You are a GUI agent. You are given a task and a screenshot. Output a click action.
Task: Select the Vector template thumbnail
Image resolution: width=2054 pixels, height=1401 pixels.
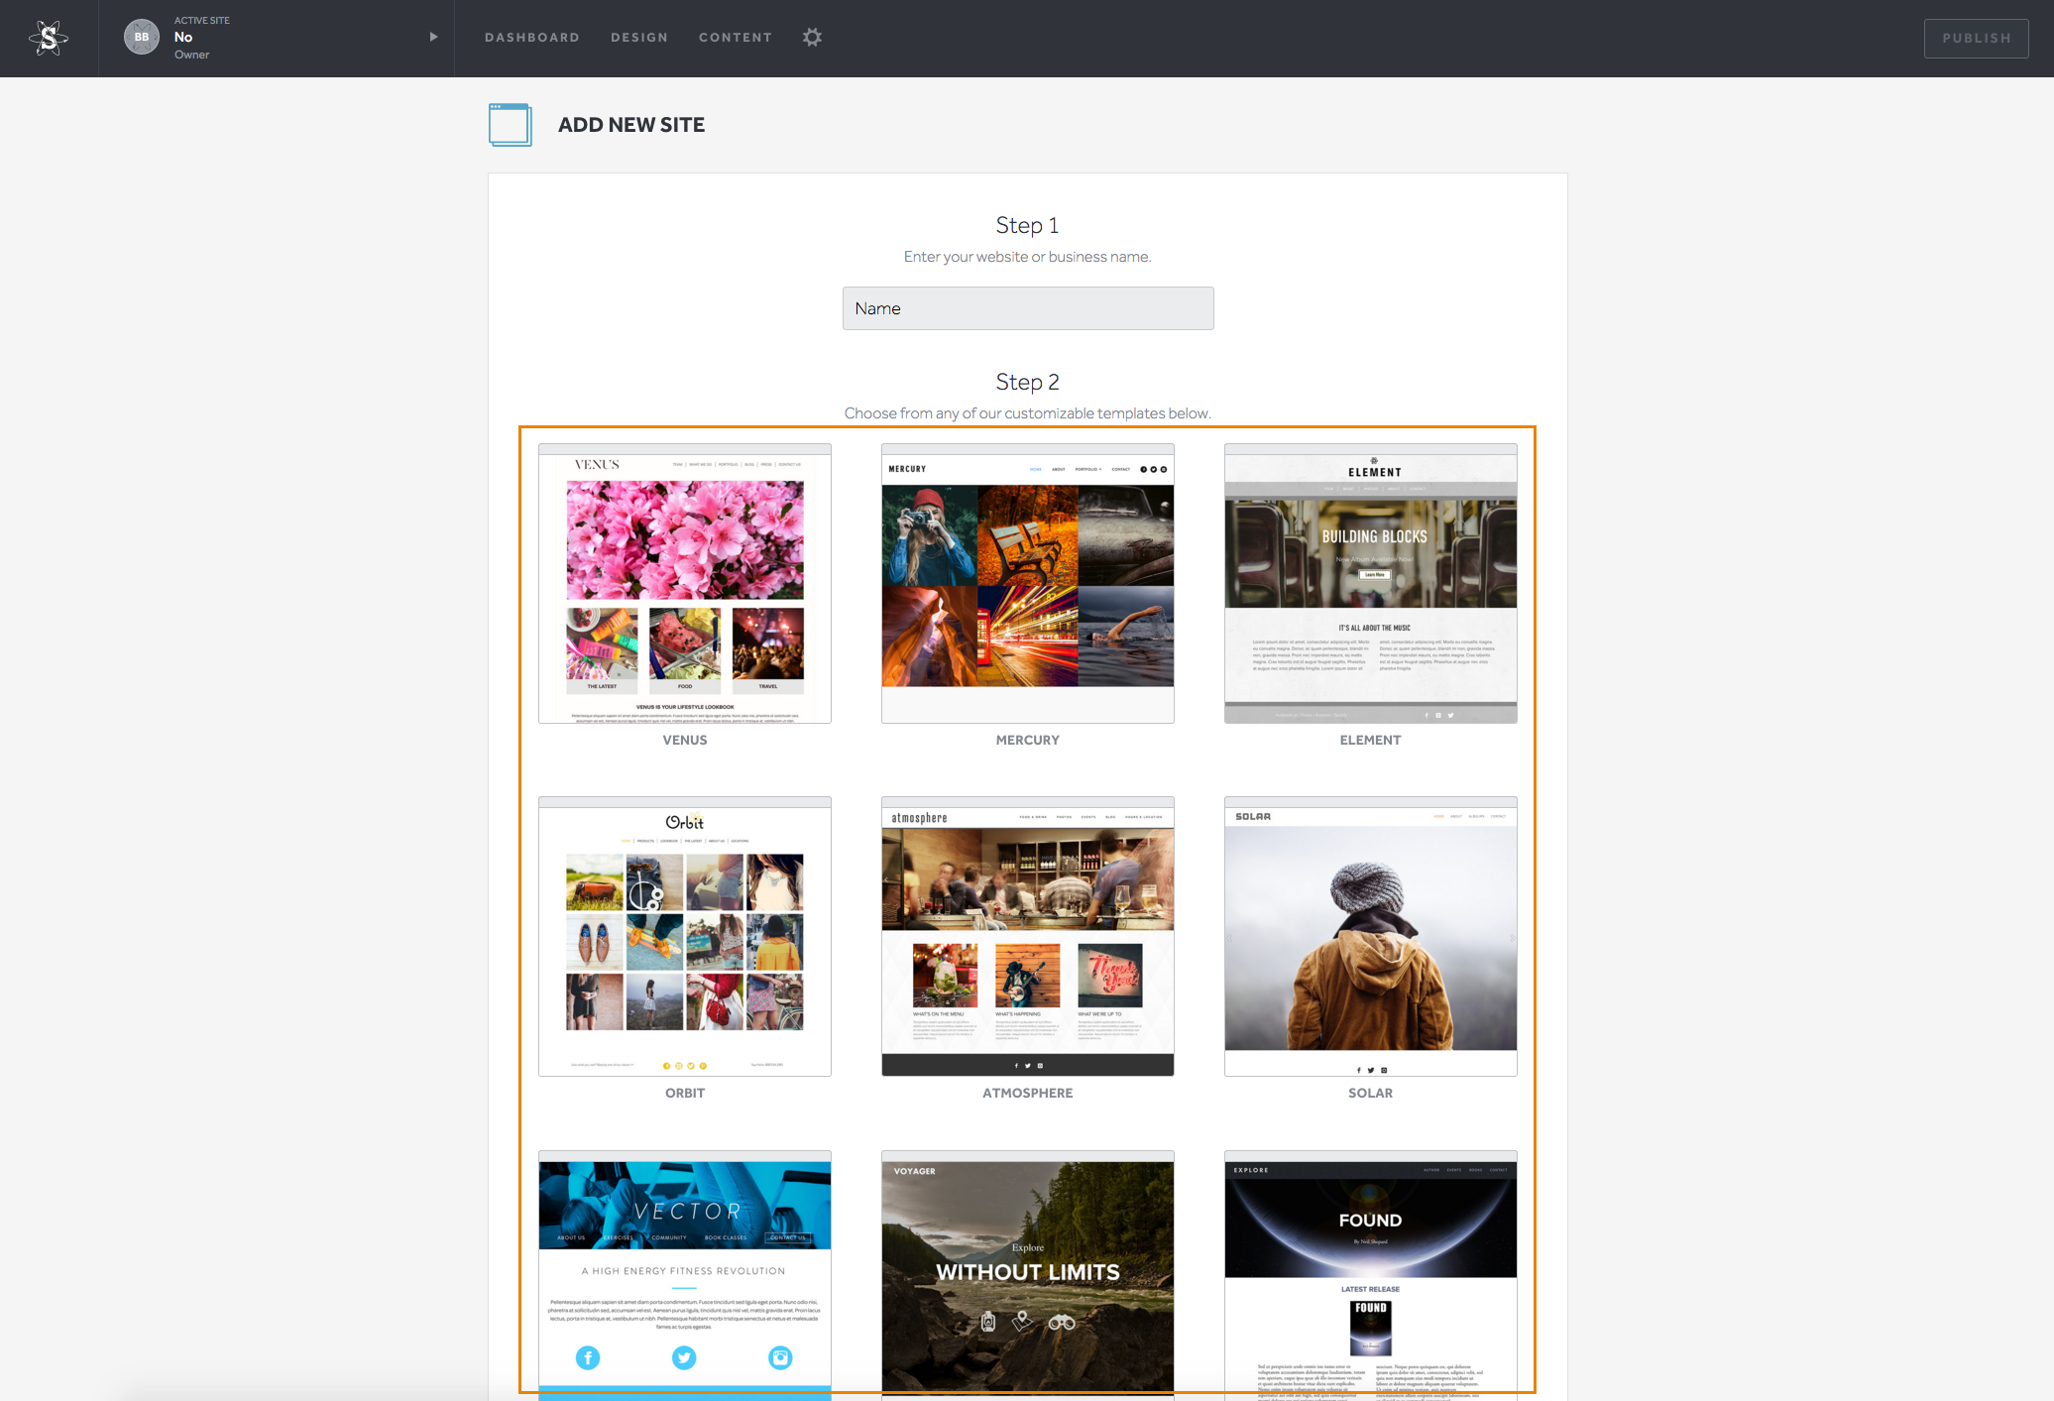coord(685,1275)
